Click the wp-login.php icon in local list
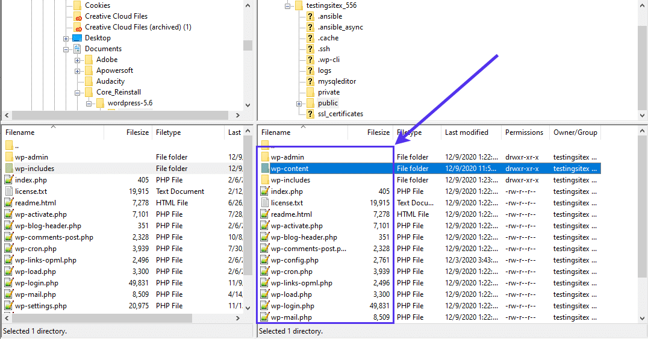The height and width of the screenshot is (339, 648). pyautogui.click(x=9, y=283)
